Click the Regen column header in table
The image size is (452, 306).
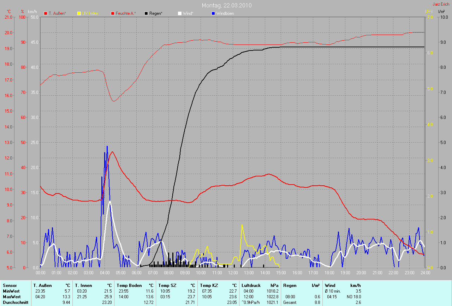pyautogui.click(x=290, y=285)
